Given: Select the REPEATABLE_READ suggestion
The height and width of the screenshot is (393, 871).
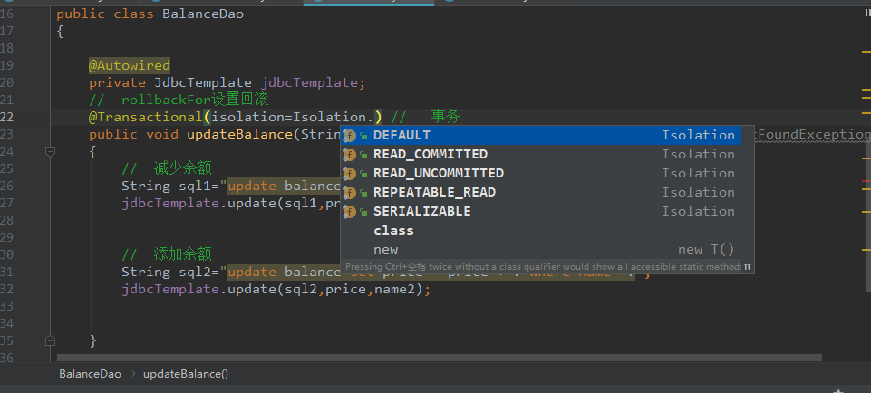Looking at the screenshot, I should point(541,192).
